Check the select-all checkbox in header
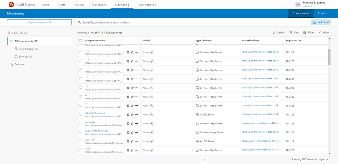 pos(81,41)
